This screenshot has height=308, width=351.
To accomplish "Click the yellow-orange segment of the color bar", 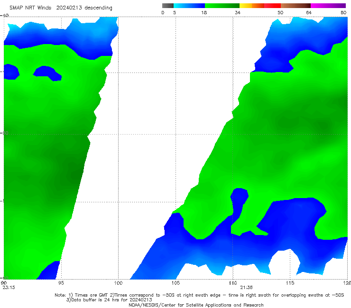I will click(251, 6).
